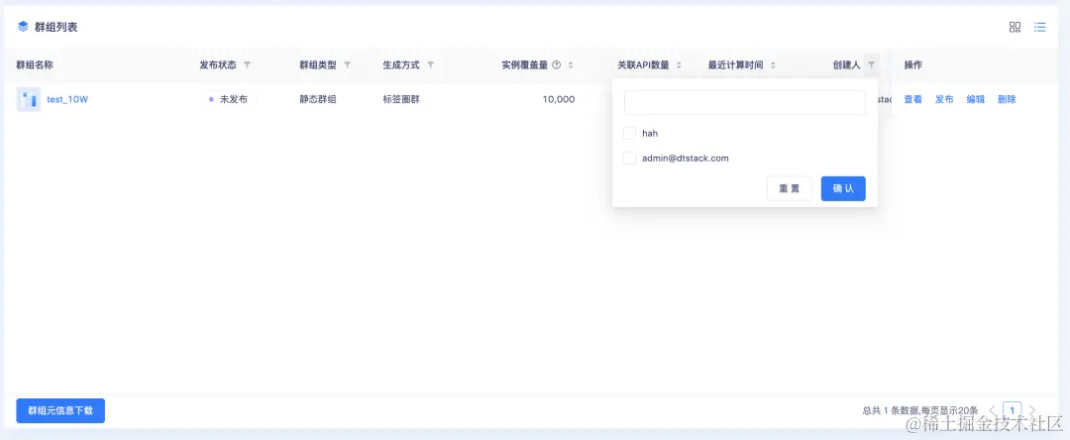Go to next page arrow
Viewport: 1070px width, 440px height.
(1032, 410)
